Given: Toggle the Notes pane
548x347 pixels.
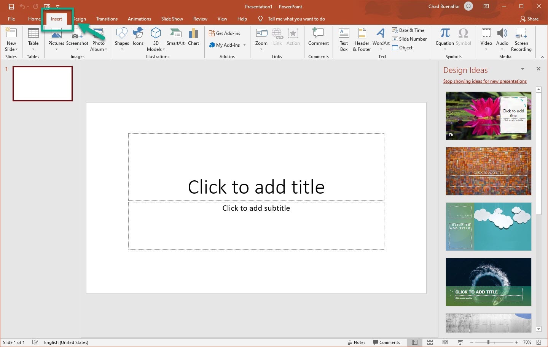Looking at the screenshot, I should tap(357, 342).
